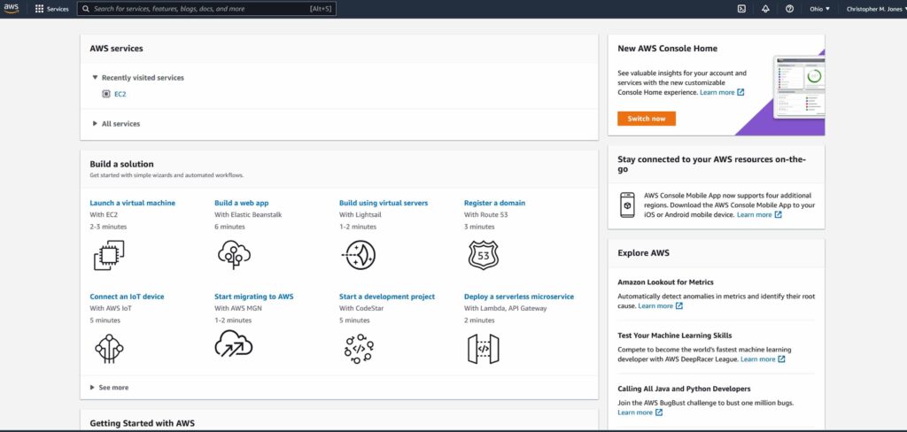
Task: Focus the services search field
Action: [x=206, y=9]
